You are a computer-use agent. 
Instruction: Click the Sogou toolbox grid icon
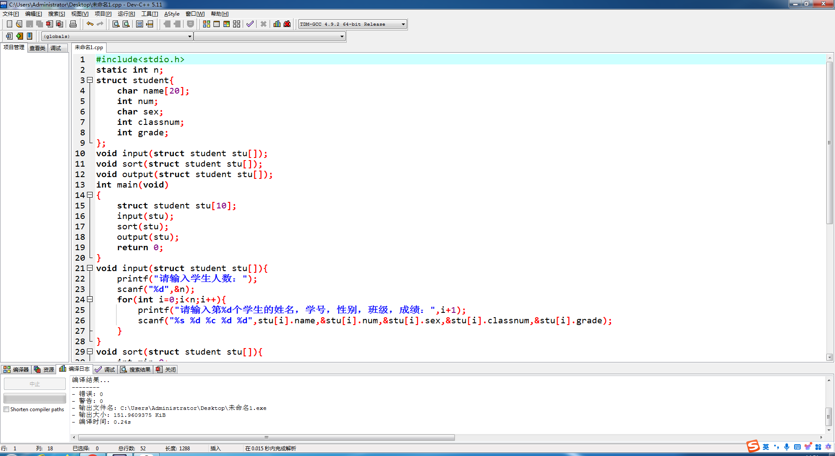(818, 447)
